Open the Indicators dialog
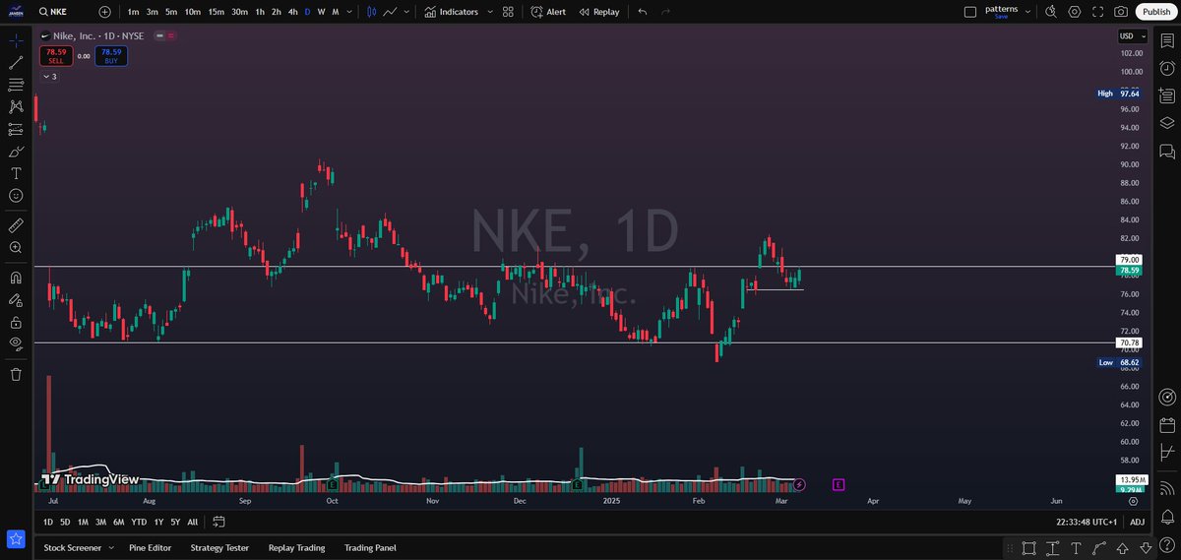Viewport: 1181px width, 560px height. (452, 12)
